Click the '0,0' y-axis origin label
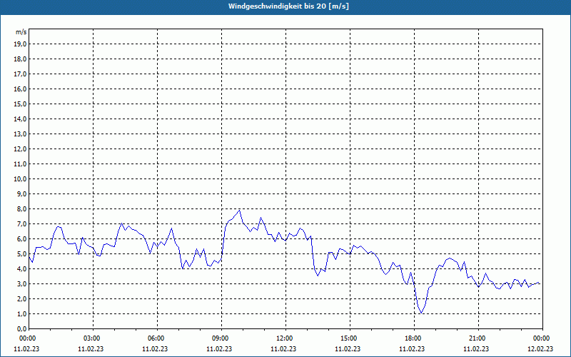Screen dimensions: 571x357 click(x=22, y=329)
